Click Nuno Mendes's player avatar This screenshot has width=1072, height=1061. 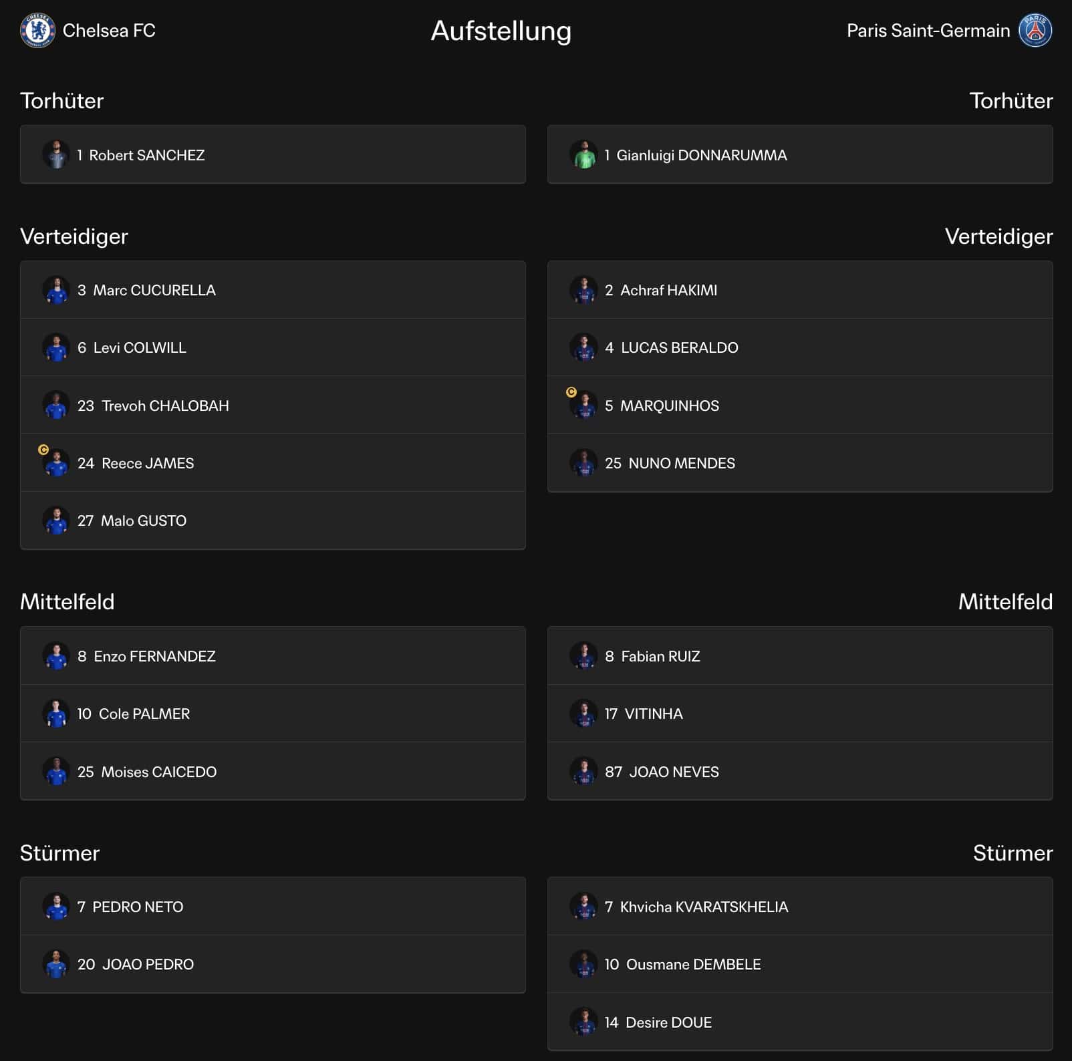[583, 463]
